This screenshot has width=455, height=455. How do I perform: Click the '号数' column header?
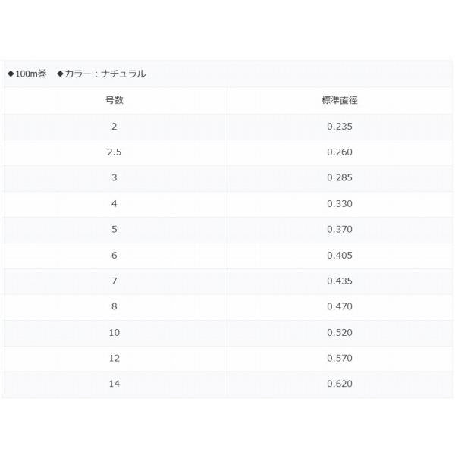coord(115,100)
